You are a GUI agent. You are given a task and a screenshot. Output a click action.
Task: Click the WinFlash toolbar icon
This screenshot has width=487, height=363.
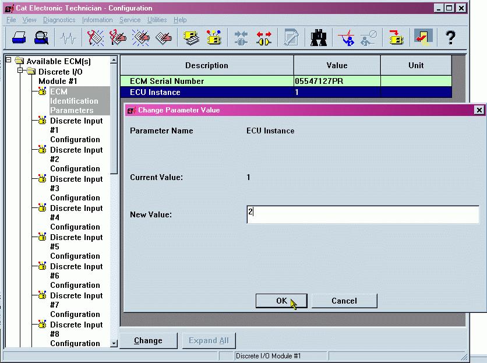(x=423, y=37)
